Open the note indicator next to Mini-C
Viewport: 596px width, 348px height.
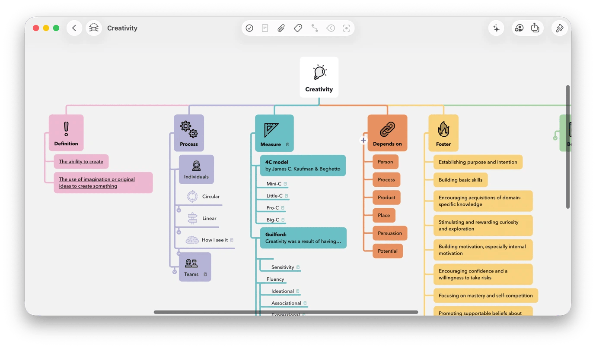pyautogui.click(x=285, y=184)
